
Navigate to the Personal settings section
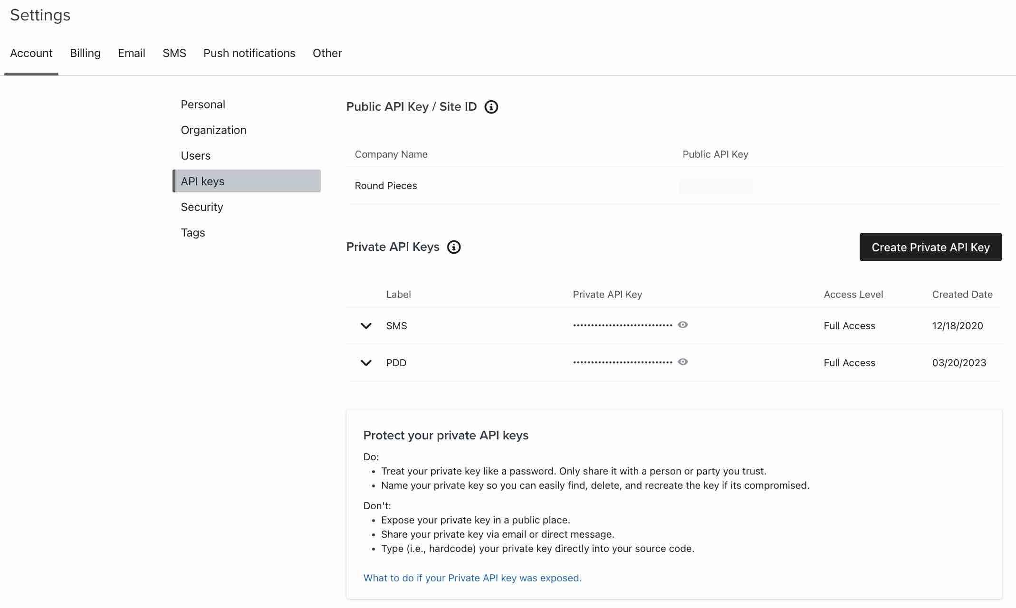202,104
